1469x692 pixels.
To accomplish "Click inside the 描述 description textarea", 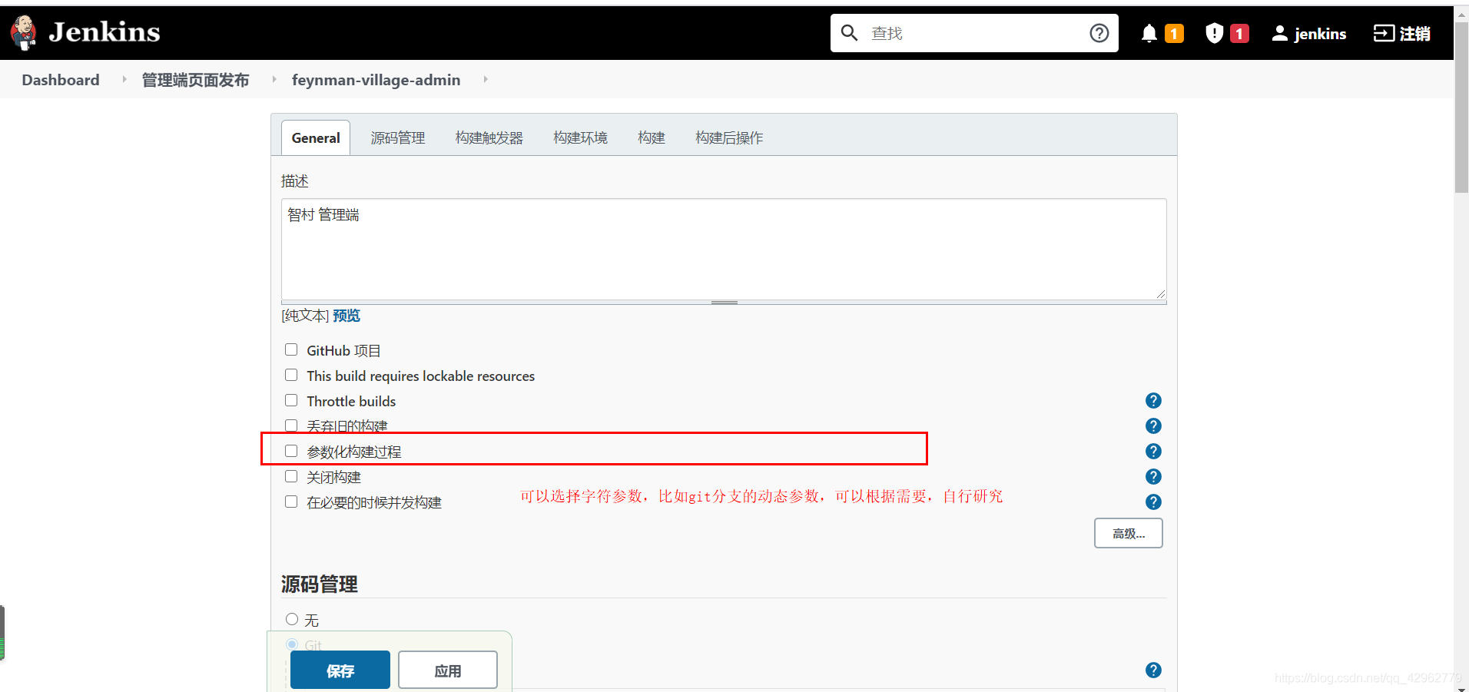I will 724,249.
